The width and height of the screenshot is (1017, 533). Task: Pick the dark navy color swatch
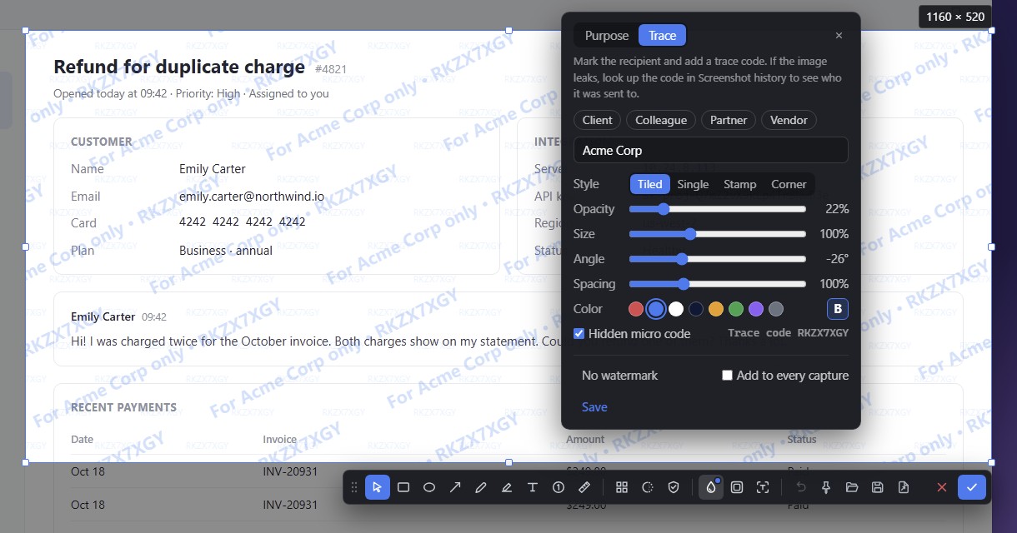point(696,309)
